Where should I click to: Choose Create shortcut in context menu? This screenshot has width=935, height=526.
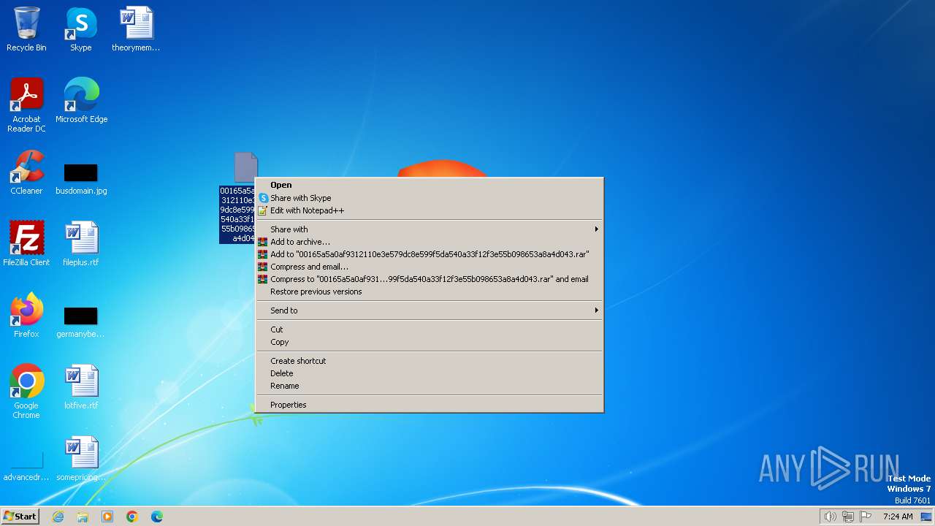point(430,361)
